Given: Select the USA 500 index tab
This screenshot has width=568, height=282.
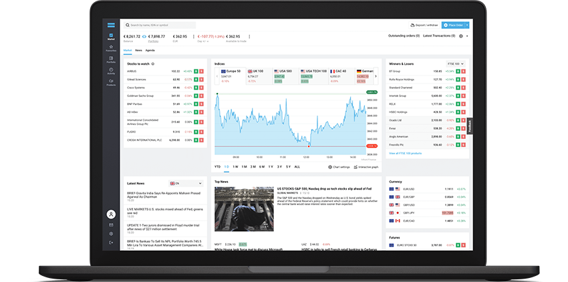Looking at the screenshot, I should coord(286,76).
